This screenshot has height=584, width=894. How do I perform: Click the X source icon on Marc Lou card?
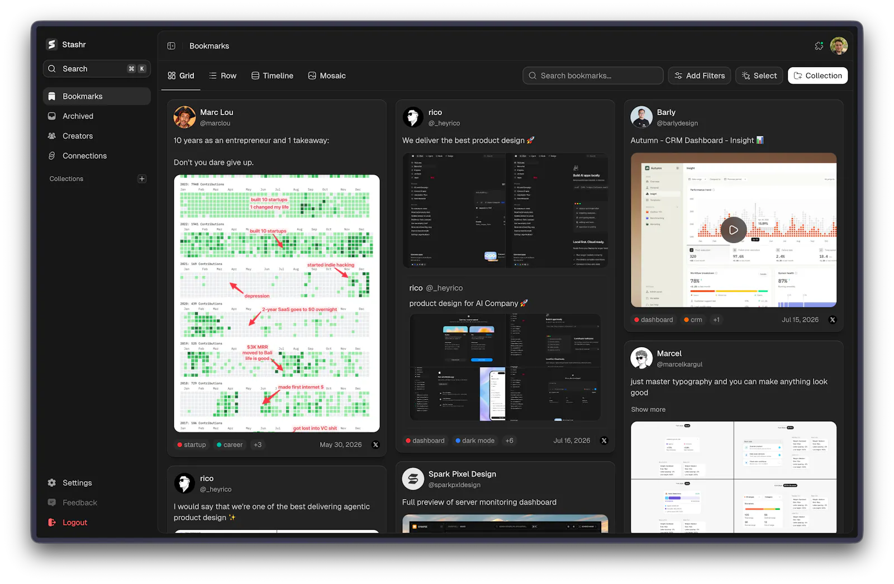pos(375,445)
